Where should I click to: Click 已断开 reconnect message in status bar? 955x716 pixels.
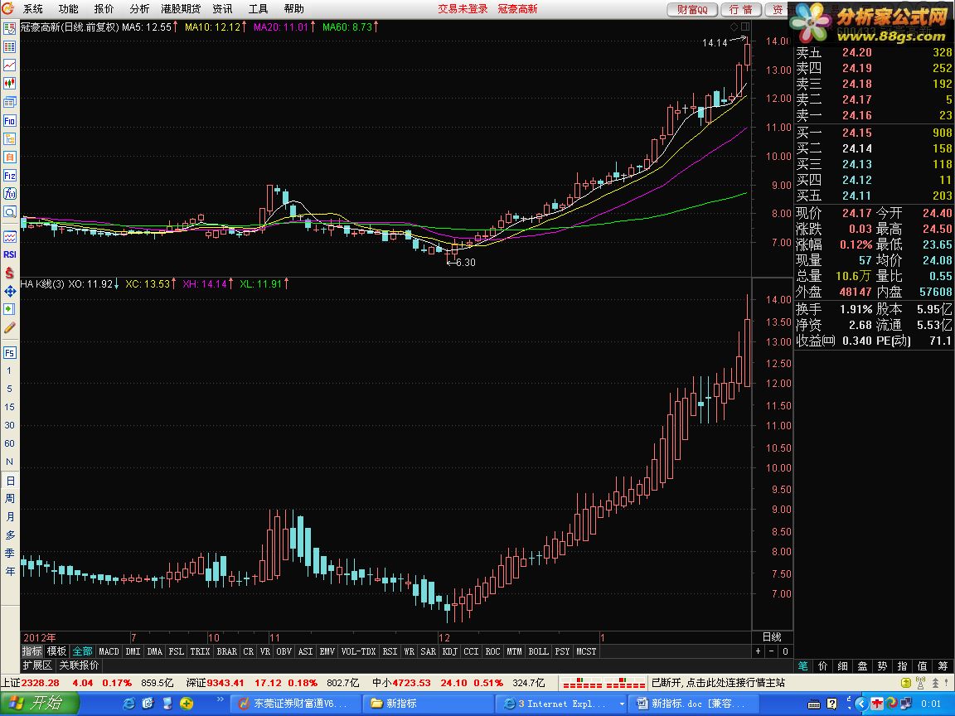click(x=719, y=683)
